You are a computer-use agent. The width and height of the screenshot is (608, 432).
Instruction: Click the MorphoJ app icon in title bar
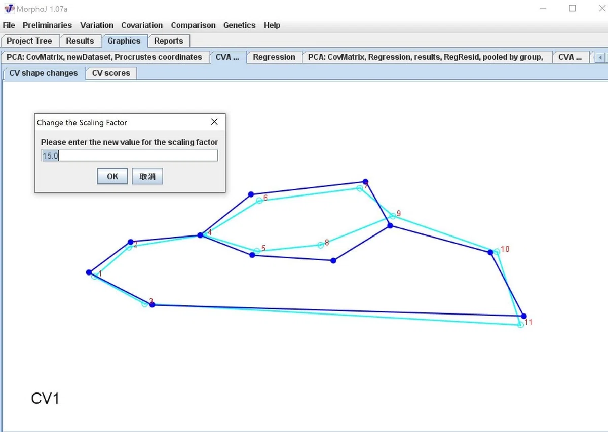point(9,8)
